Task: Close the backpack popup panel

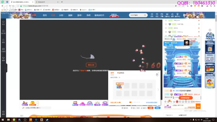Action: (x=158, y=73)
